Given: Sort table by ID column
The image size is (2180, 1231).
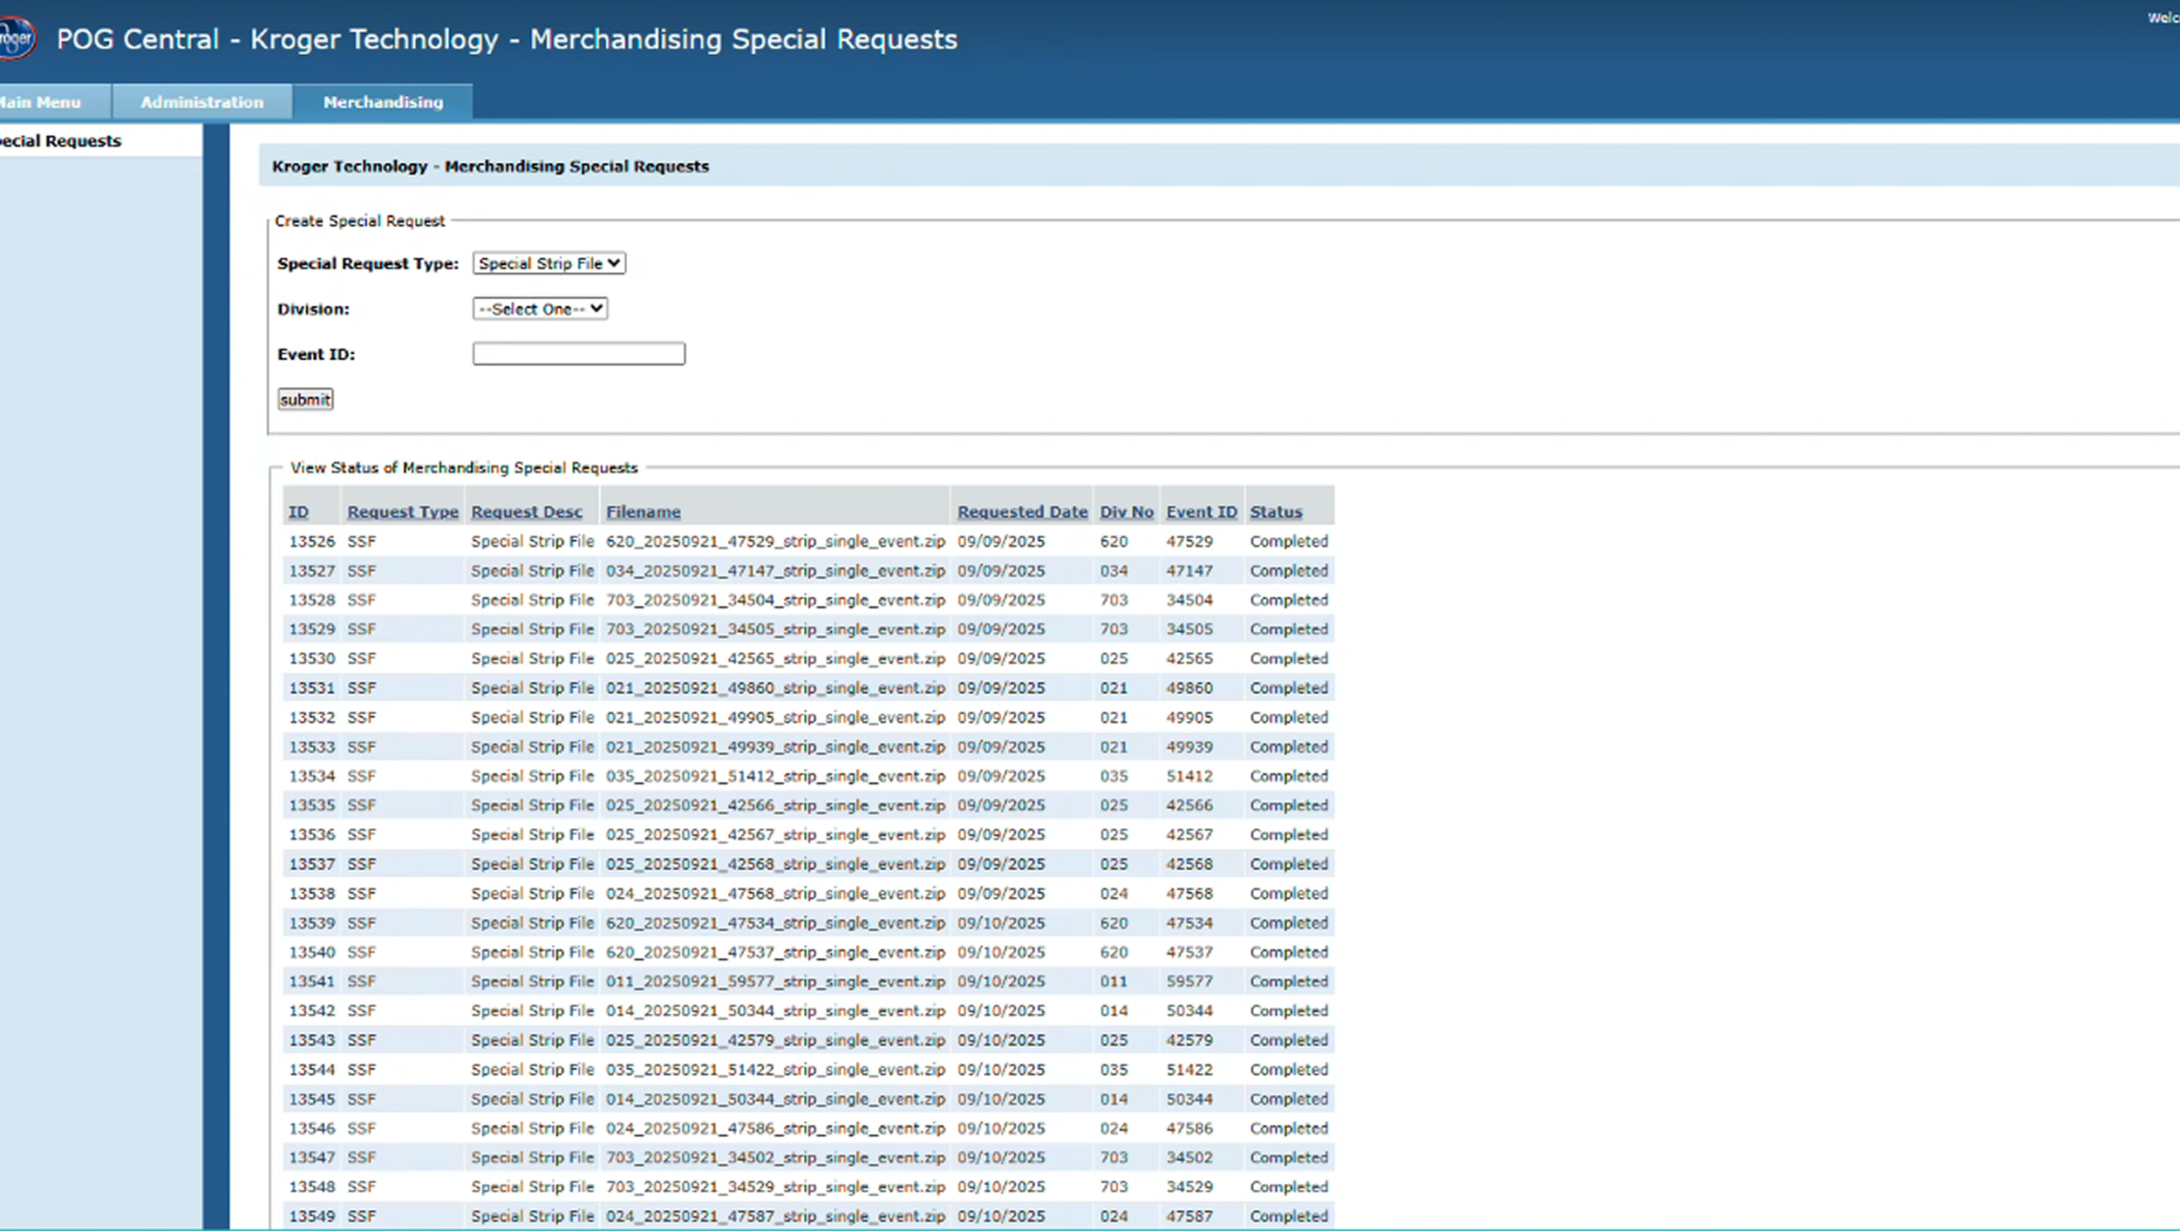Looking at the screenshot, I should [x=298, y=512].
